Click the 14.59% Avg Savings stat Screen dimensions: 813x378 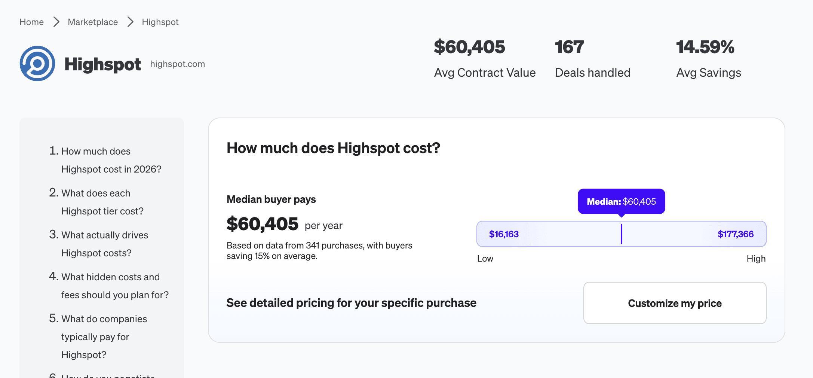pyautogui.click(x=709, y=58)
